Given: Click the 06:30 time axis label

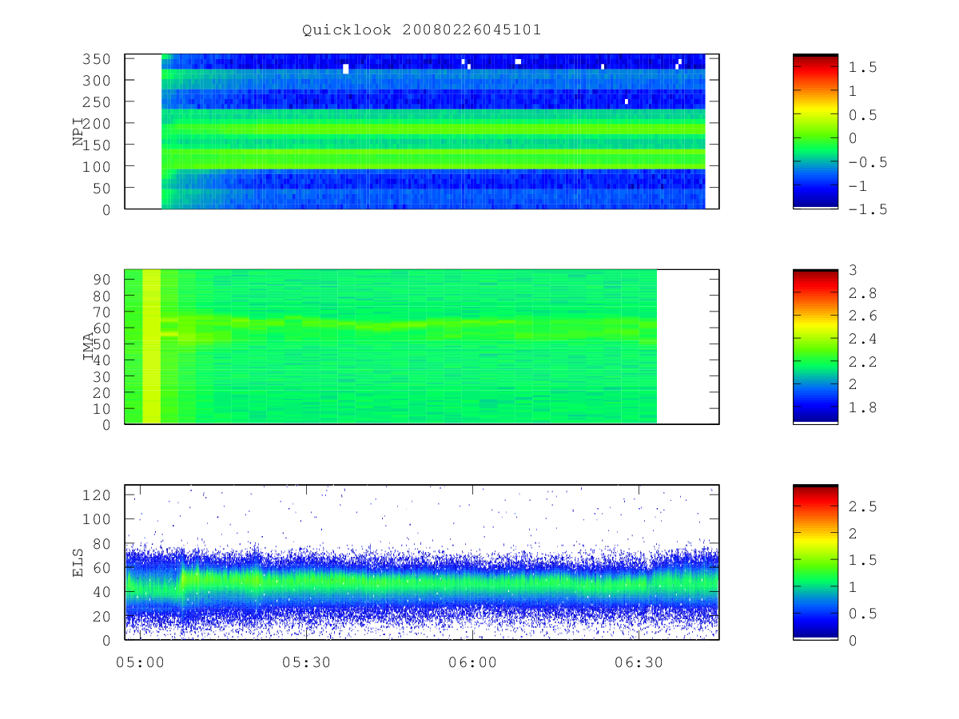Looking at the screenshot, I should [639, 662].
